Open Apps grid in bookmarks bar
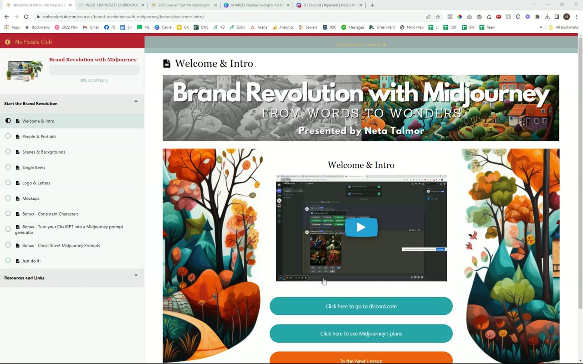Screen dimensions: 583x364 coord(12,27)
